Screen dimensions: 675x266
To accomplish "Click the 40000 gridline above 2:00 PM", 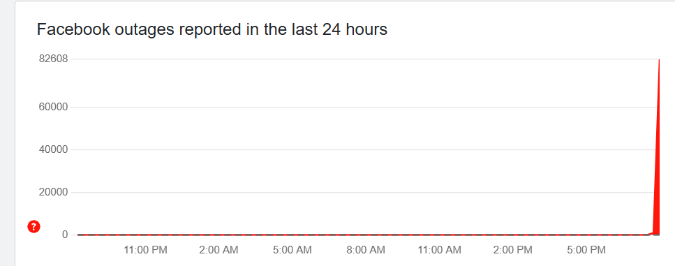I will pyautogui.click(x=513, y=150).
